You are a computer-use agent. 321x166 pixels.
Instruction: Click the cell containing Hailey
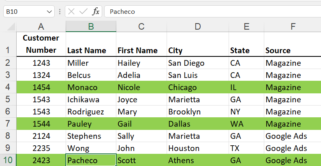click(141, 63)
